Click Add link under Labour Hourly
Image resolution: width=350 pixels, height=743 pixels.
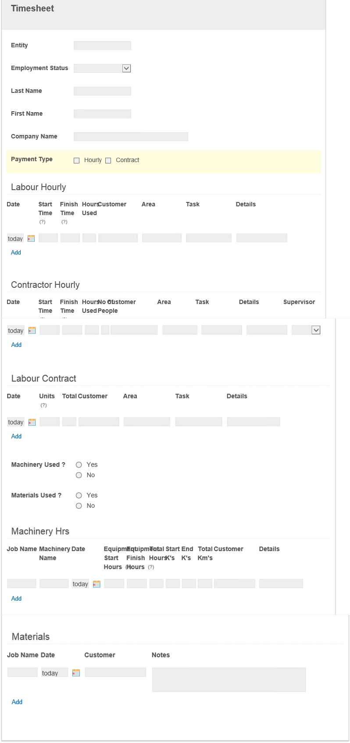coord(16,253)
